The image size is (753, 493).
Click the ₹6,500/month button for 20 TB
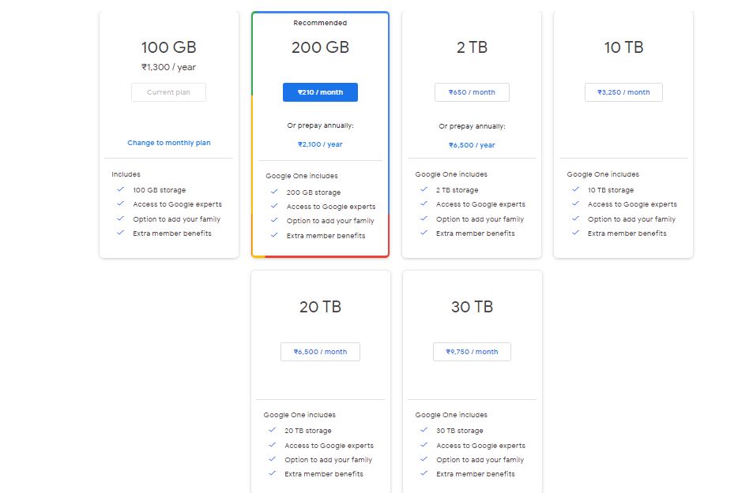pos(319,351)
